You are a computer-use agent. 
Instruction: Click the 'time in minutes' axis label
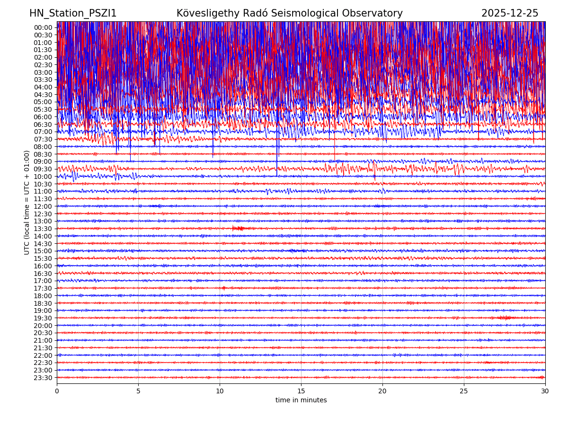click(x=301, y=400)
